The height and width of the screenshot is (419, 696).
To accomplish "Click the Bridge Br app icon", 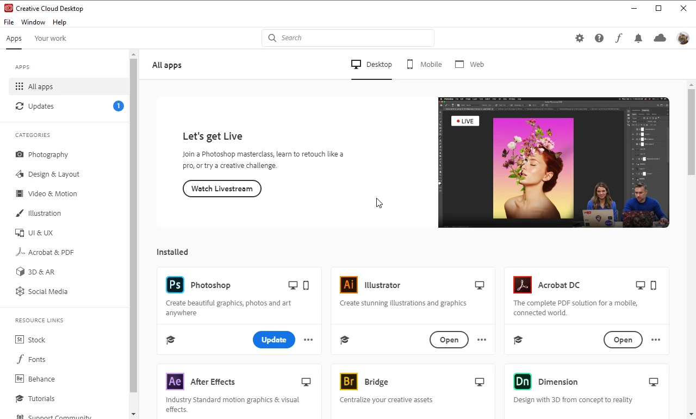I will (x=349, y=382).
